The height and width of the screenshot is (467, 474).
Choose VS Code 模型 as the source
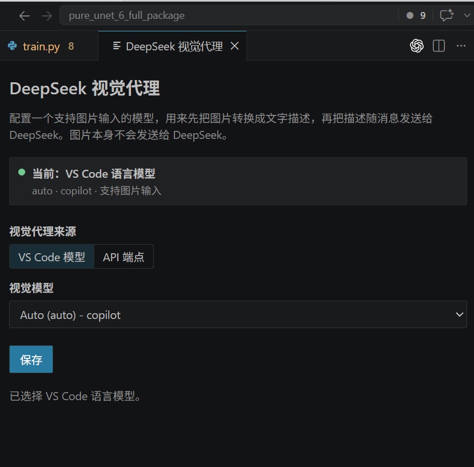tap(51, 257)
